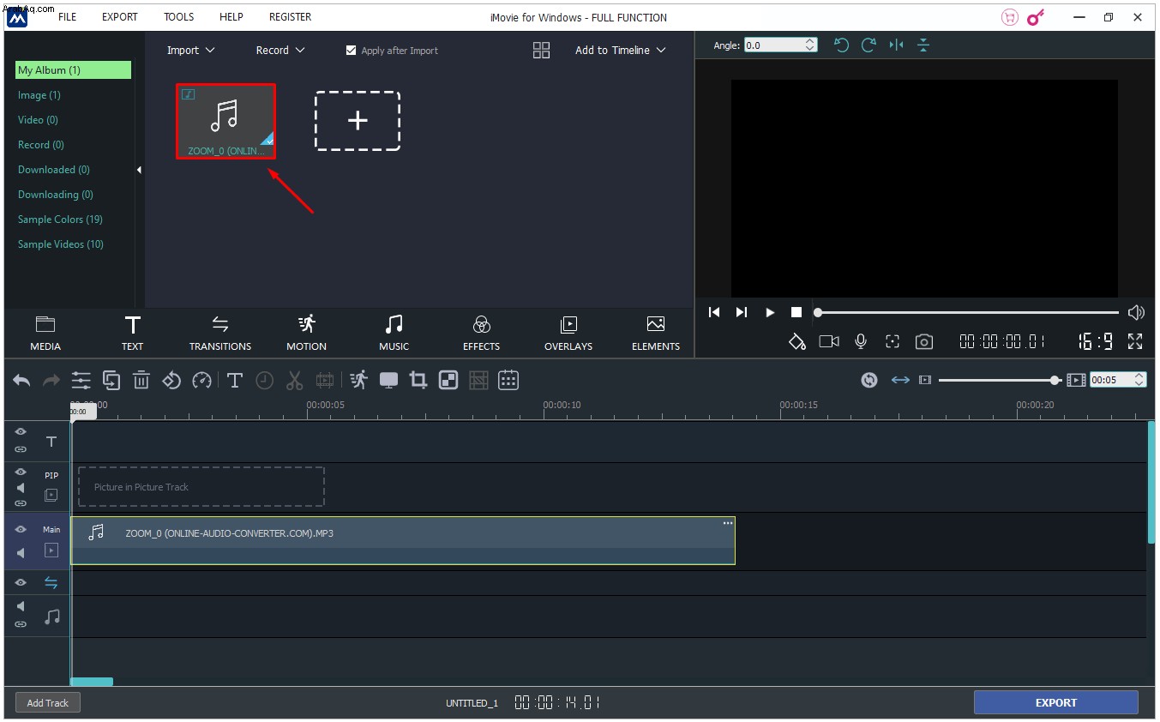Image resolution: width=1160 pixels, height=722 pixels.
Task: Click the pink key registration icon
Action: click(x=1037, y=17)
